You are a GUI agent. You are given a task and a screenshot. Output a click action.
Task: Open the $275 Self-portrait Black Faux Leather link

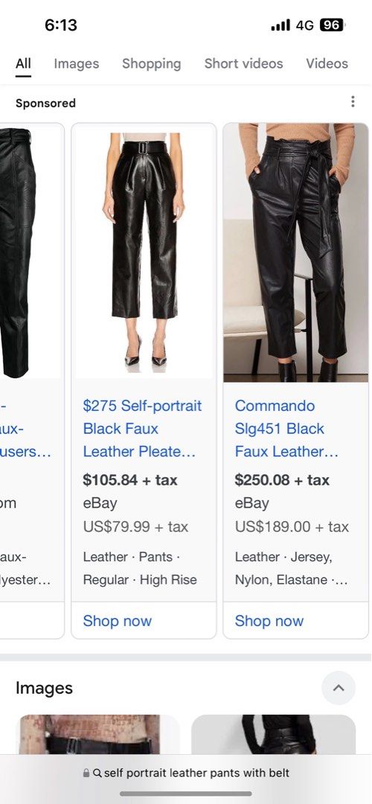pos(142,429)
